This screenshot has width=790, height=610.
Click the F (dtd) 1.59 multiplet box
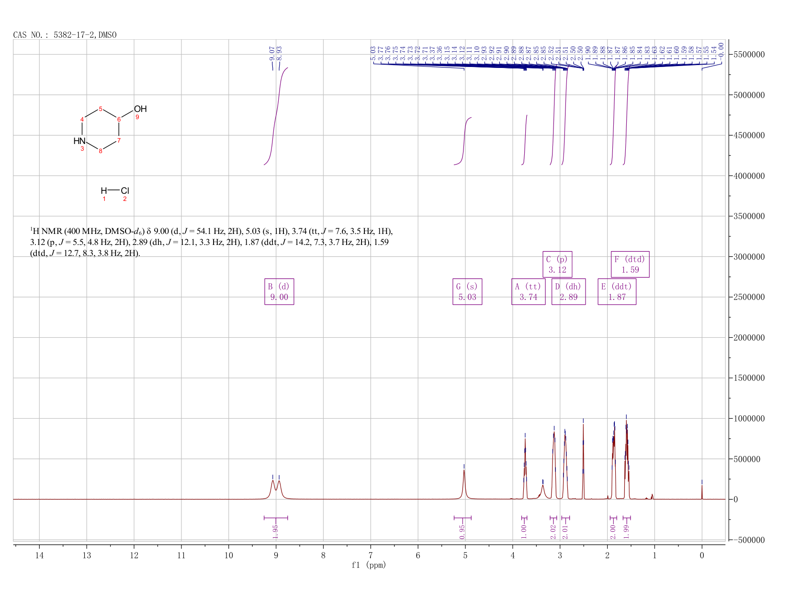point(630,264)
